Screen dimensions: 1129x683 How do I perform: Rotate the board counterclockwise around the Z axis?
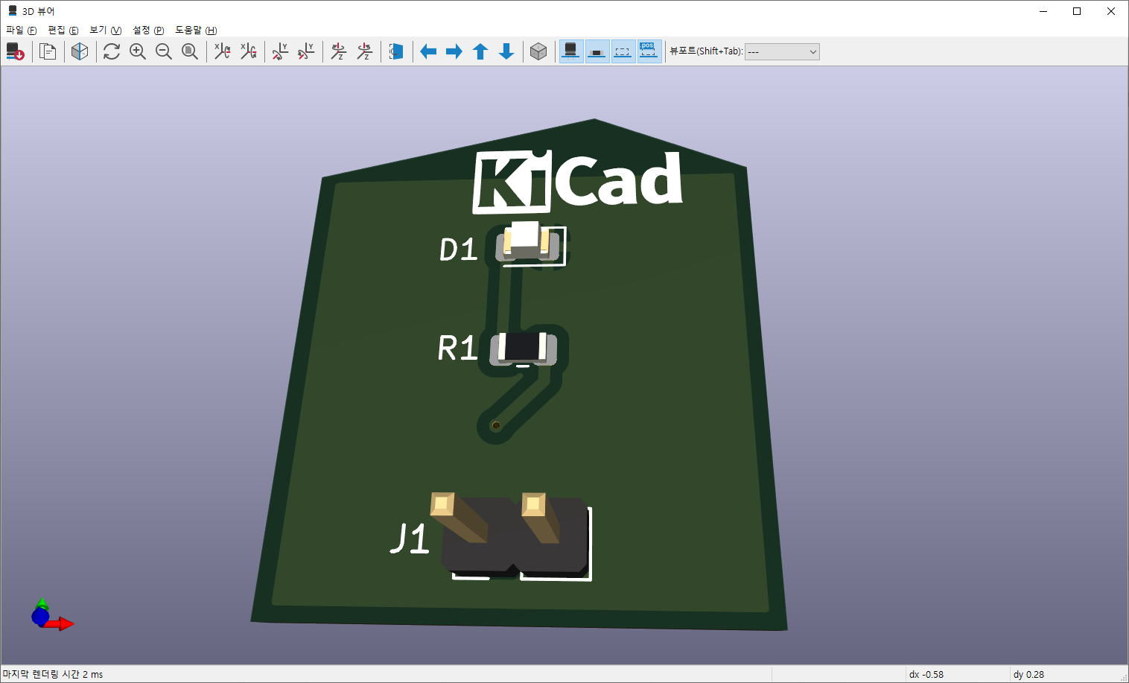click(x=364, y=51)
